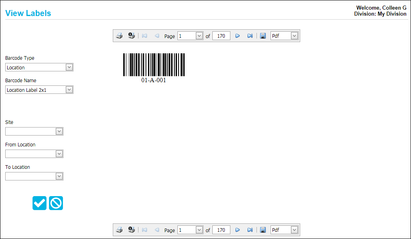Click the save/export disk icon in top toolbar
The height and width of the screenshot is (239, 411).
(x=263, y=36)
